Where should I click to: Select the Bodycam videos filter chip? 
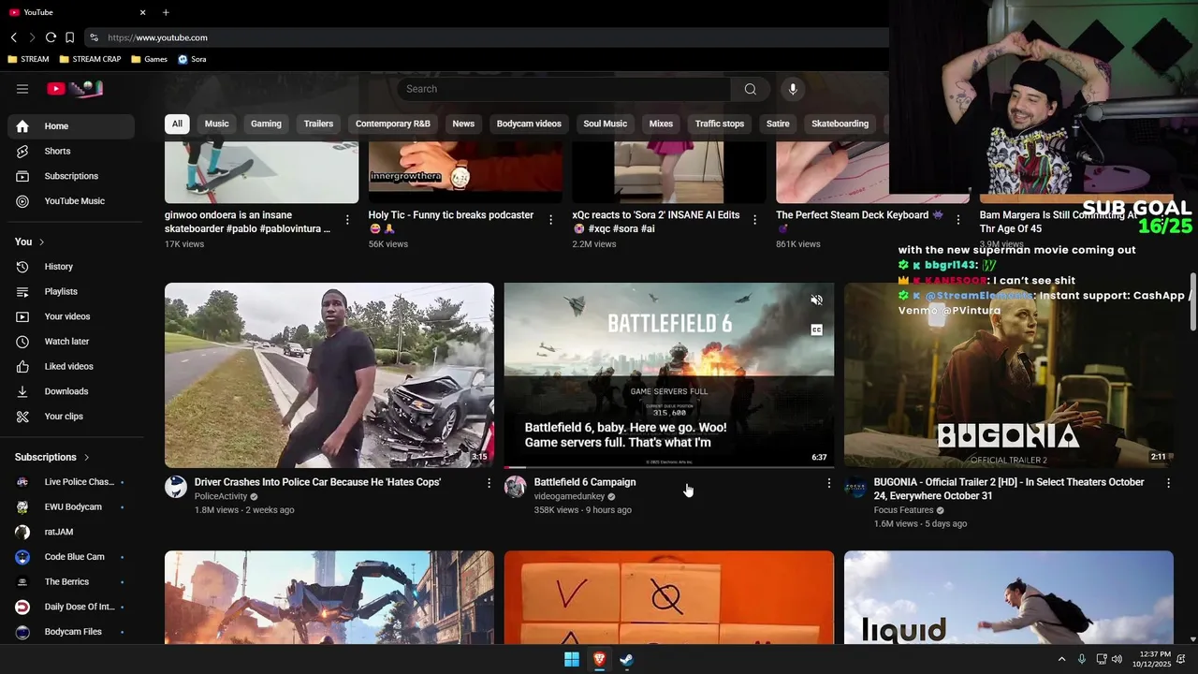coord(529,124)
